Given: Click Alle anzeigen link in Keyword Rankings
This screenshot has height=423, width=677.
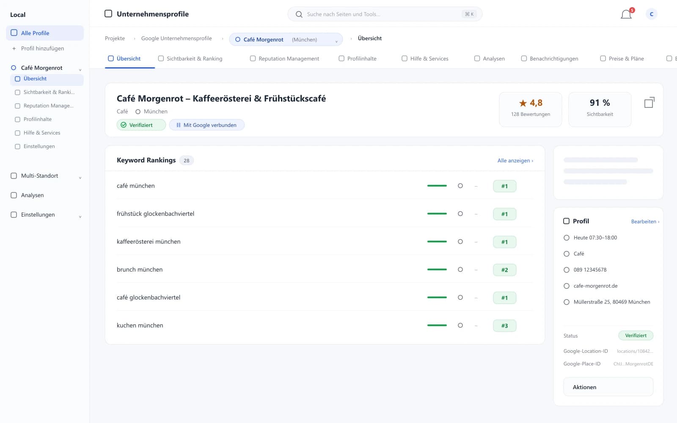Looking at the screenshot, I should (515, 161).
